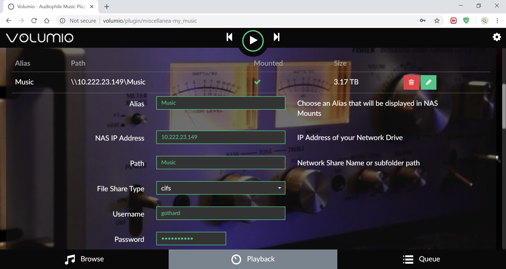506x269 pixels.
Task: Click the page vertical scrollbar
Action: 504,106
